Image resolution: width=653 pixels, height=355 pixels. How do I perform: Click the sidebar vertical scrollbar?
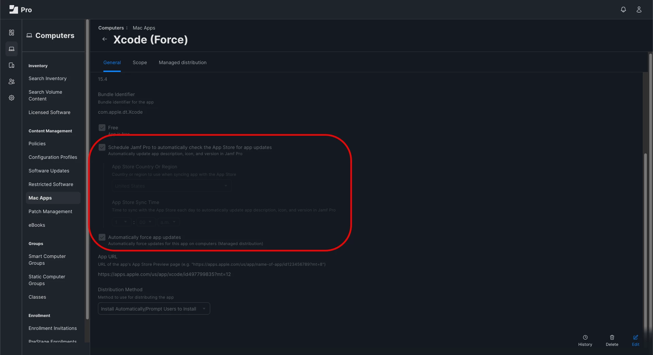point(87,170)
